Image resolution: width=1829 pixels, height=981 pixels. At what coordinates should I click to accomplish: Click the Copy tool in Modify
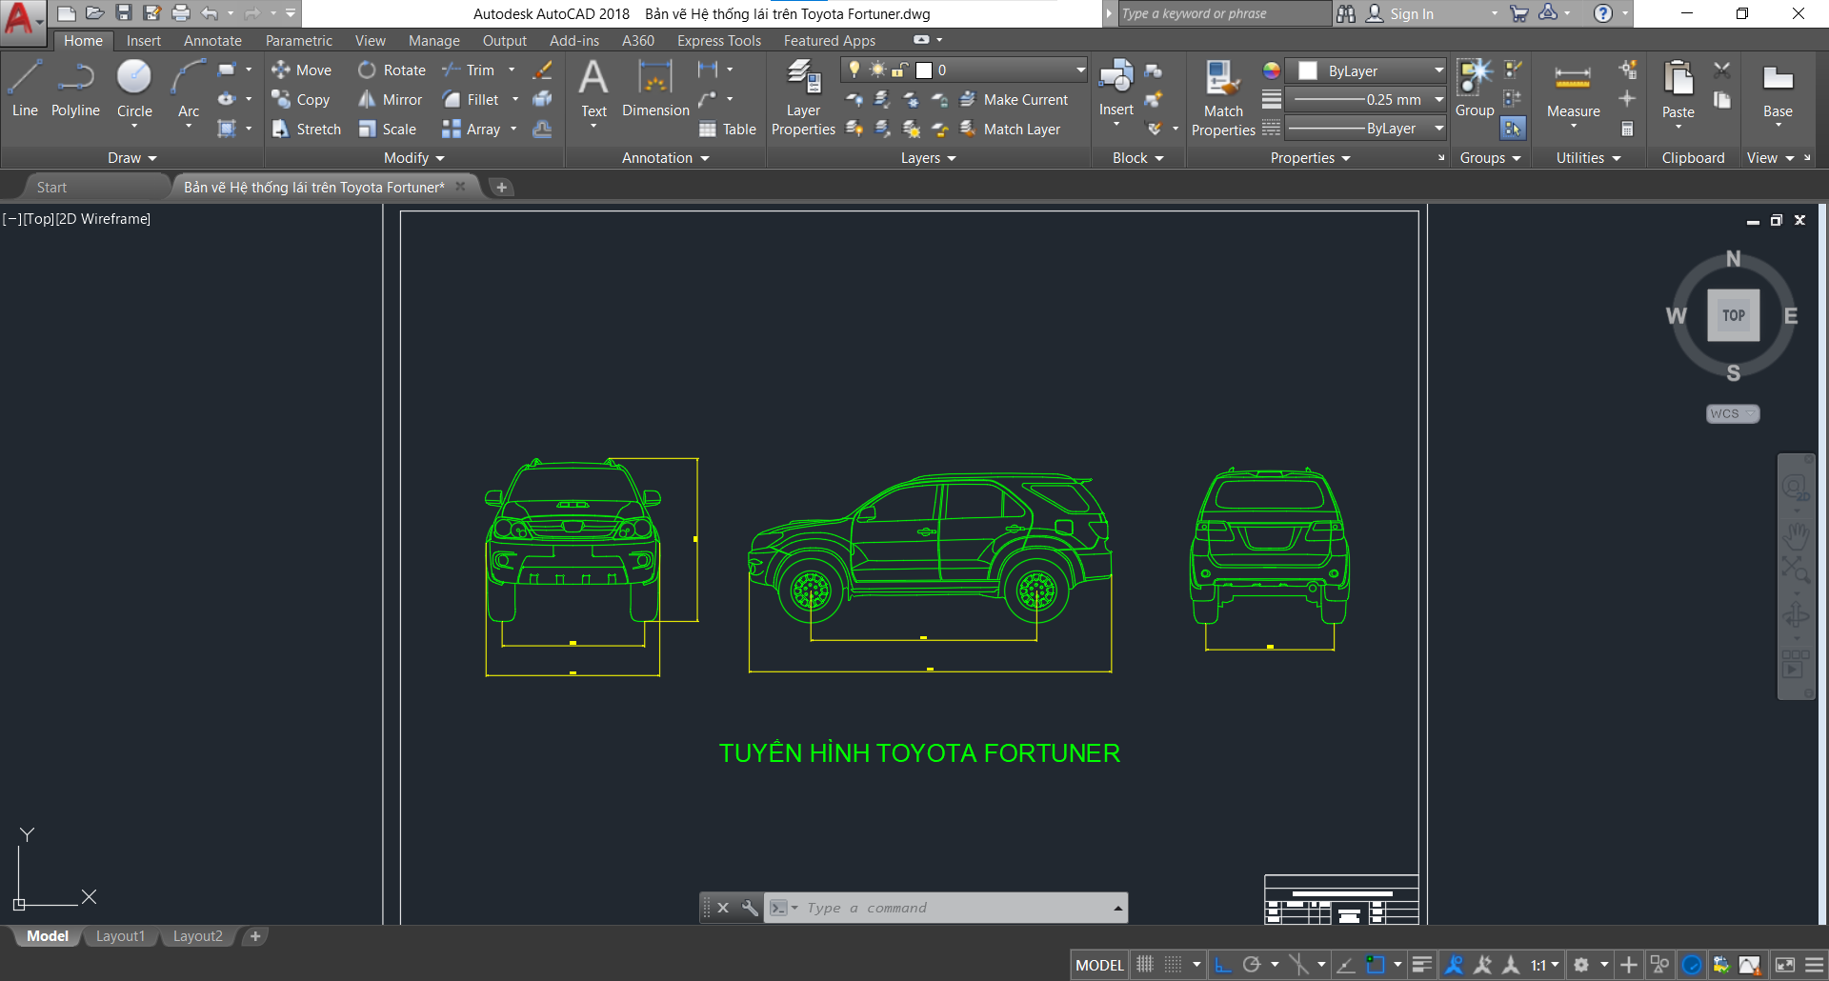pyautogui.click(x=301, y=100)
